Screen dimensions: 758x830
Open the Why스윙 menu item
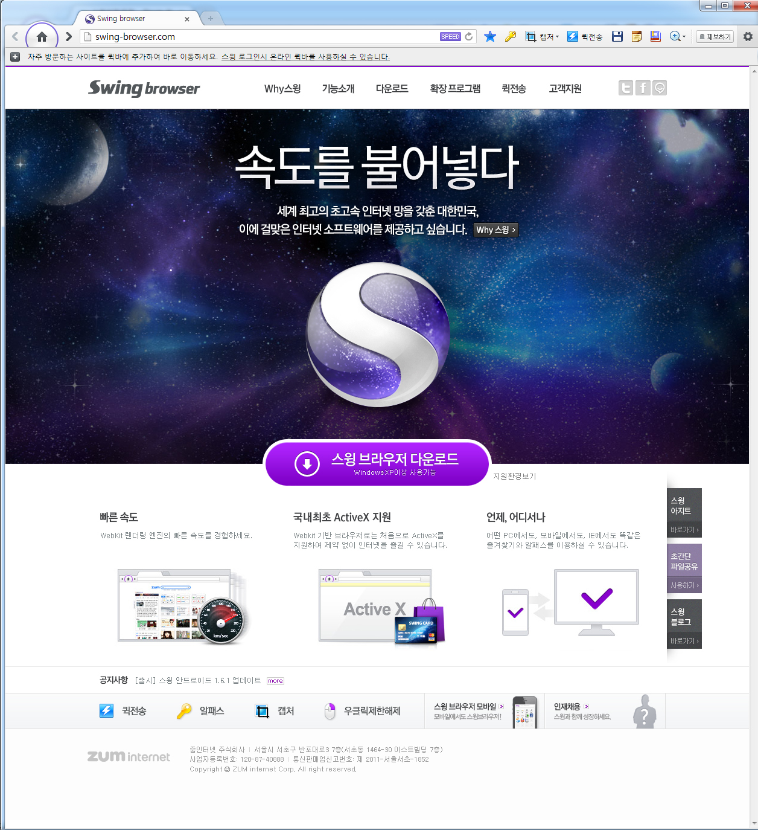click(x=282, y=89)
